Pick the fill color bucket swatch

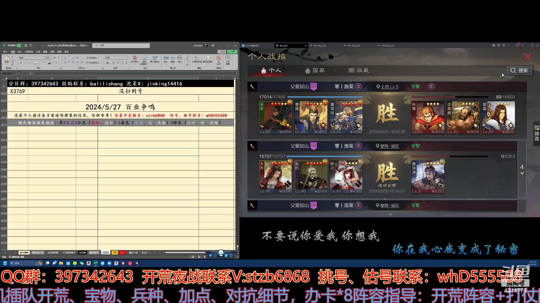click(x=43, y=63)
